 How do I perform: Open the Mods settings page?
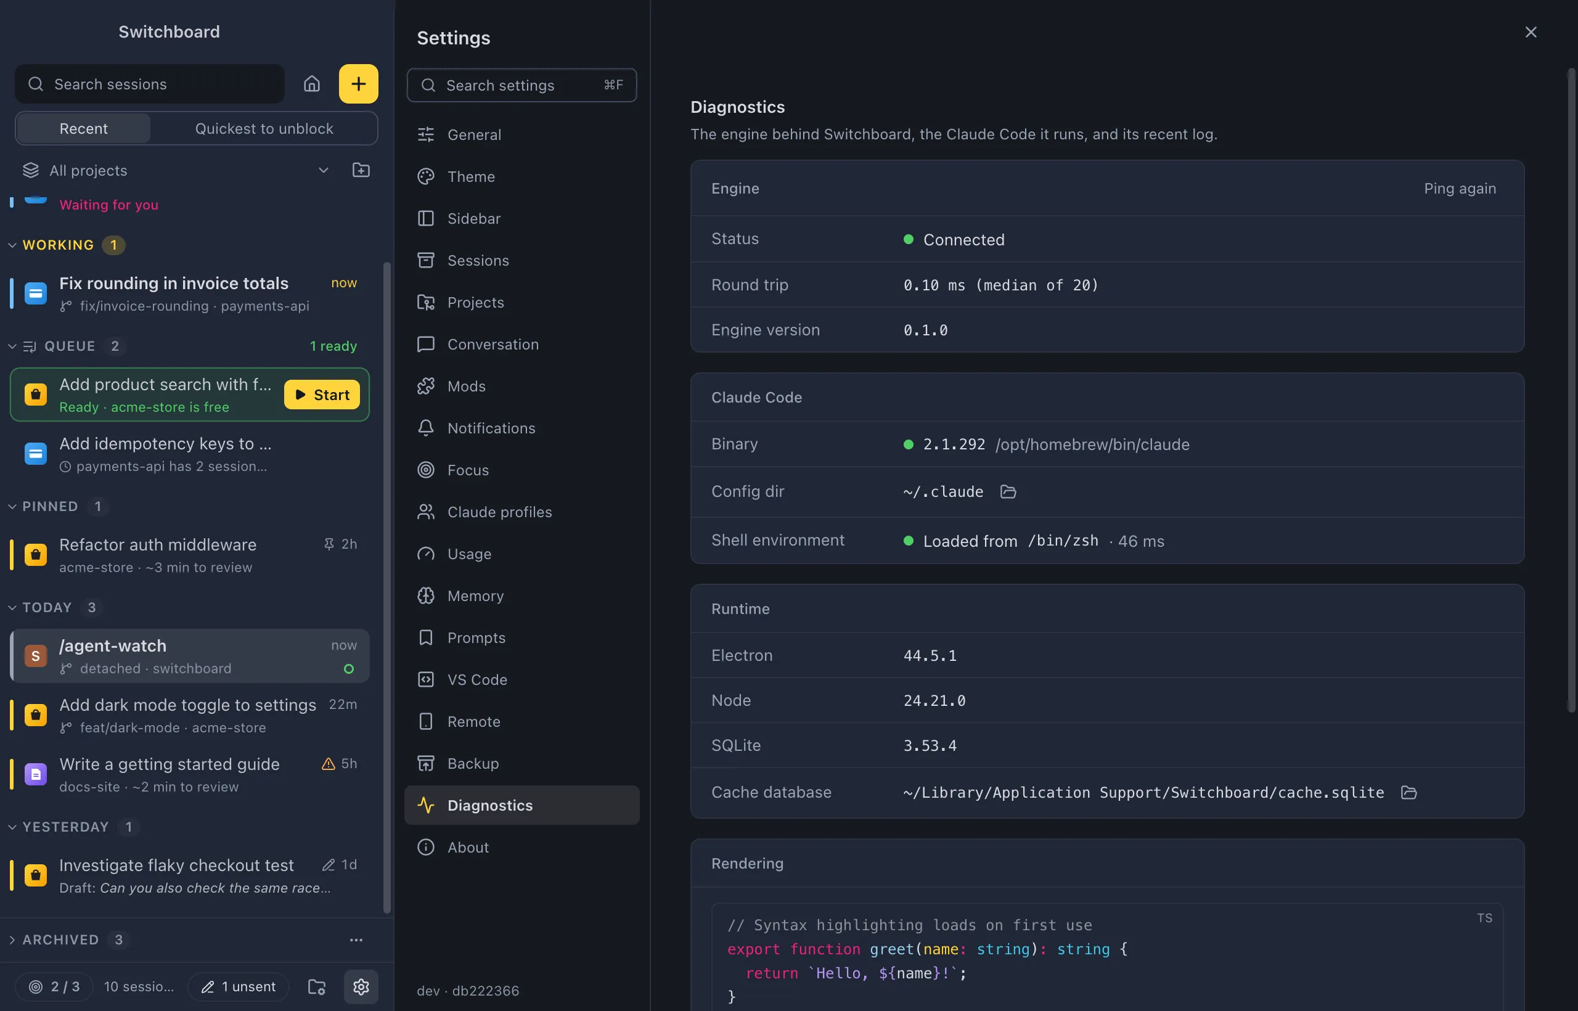[522, 386]
